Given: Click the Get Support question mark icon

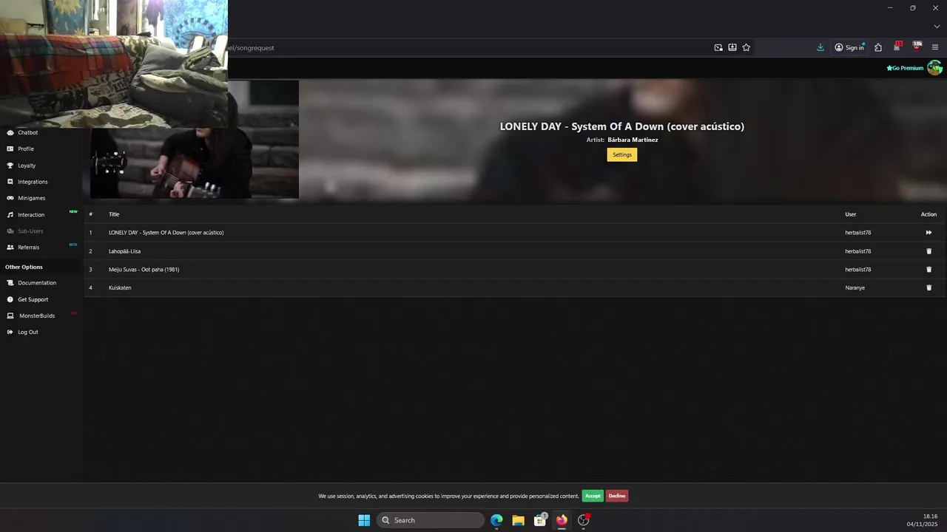Looking at the screenshot, I should coord(10,300).
